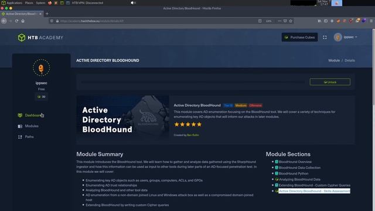Open a new browser tab
The height and width of the screenshot is (211, 375).
click(47, 14)
